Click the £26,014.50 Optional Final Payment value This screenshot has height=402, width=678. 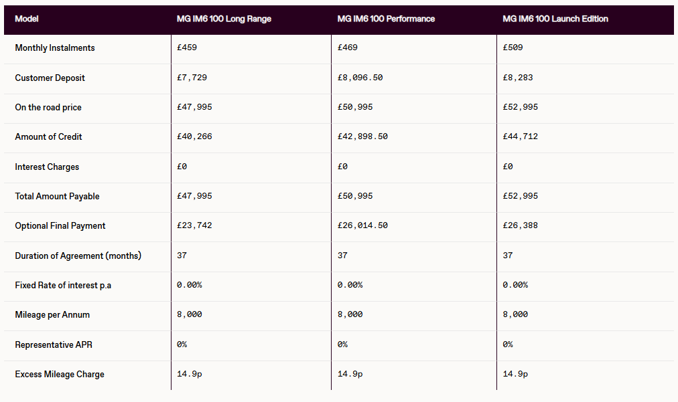(362, 225)
